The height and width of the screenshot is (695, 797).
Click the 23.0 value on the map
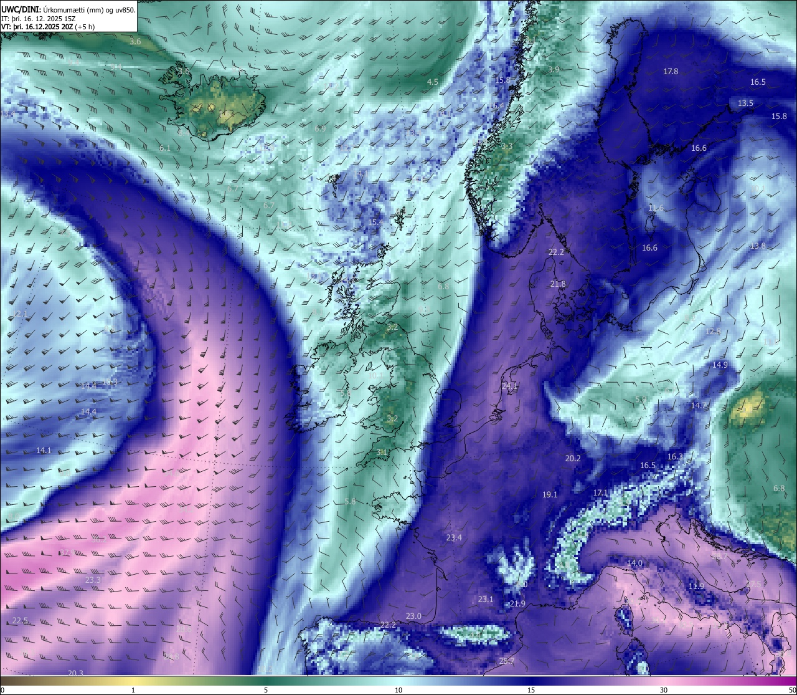(x=413, y=616)
